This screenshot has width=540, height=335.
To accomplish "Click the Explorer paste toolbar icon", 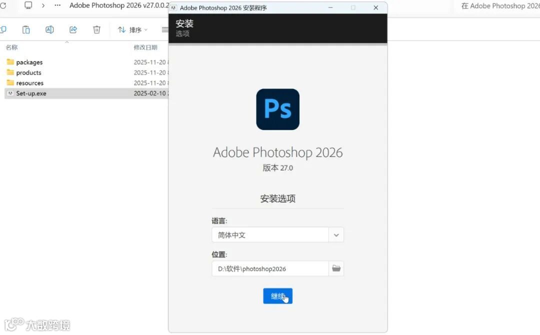I will (26, 29).
